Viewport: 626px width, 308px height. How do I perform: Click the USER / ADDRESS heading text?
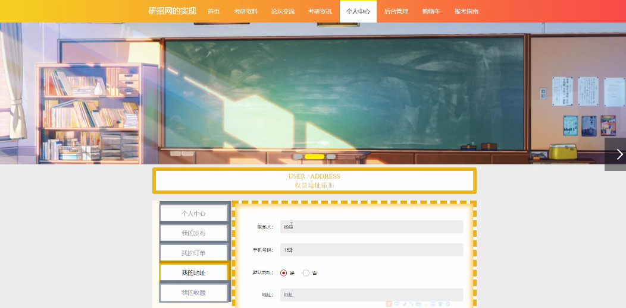(x=314, y=176)
